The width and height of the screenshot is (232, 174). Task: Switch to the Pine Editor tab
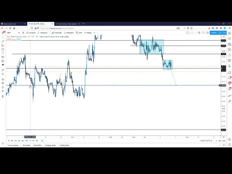point(38,145)
